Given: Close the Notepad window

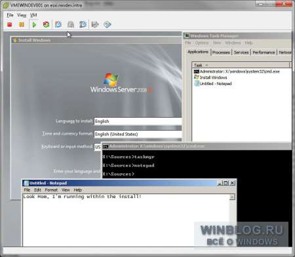Looking at the screenshot, I should tap(232, 183).
